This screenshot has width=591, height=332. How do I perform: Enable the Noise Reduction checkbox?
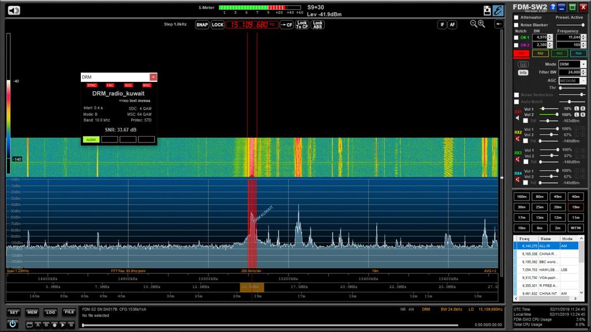point(517,95)
